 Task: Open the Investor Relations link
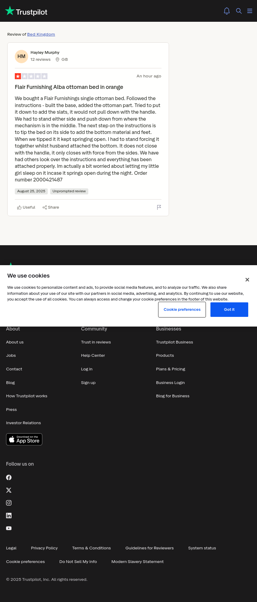point(24,423)
